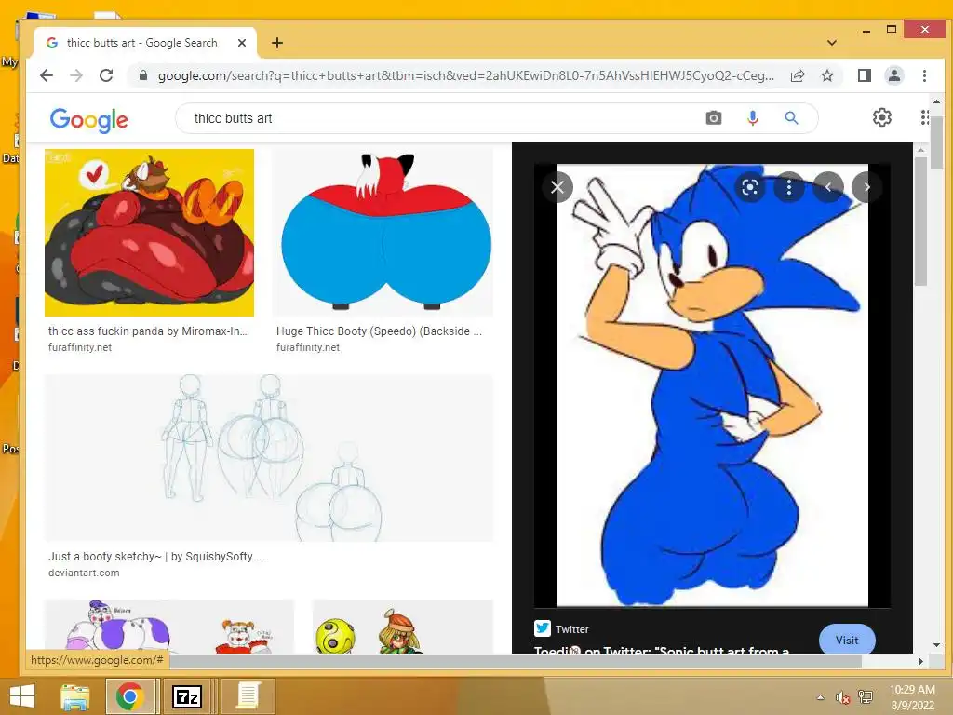Go back with the browser back arrow

pyautogui.click(x=47, y=75)
